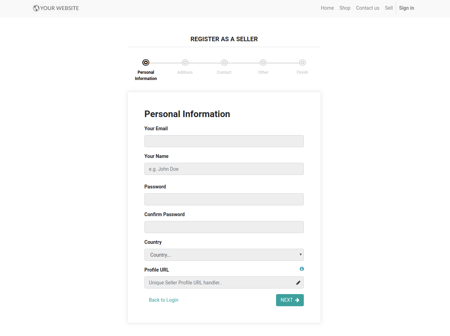Focus the Your Email input field
Screen dimensions: 450x336
click(x=224, y=141)
